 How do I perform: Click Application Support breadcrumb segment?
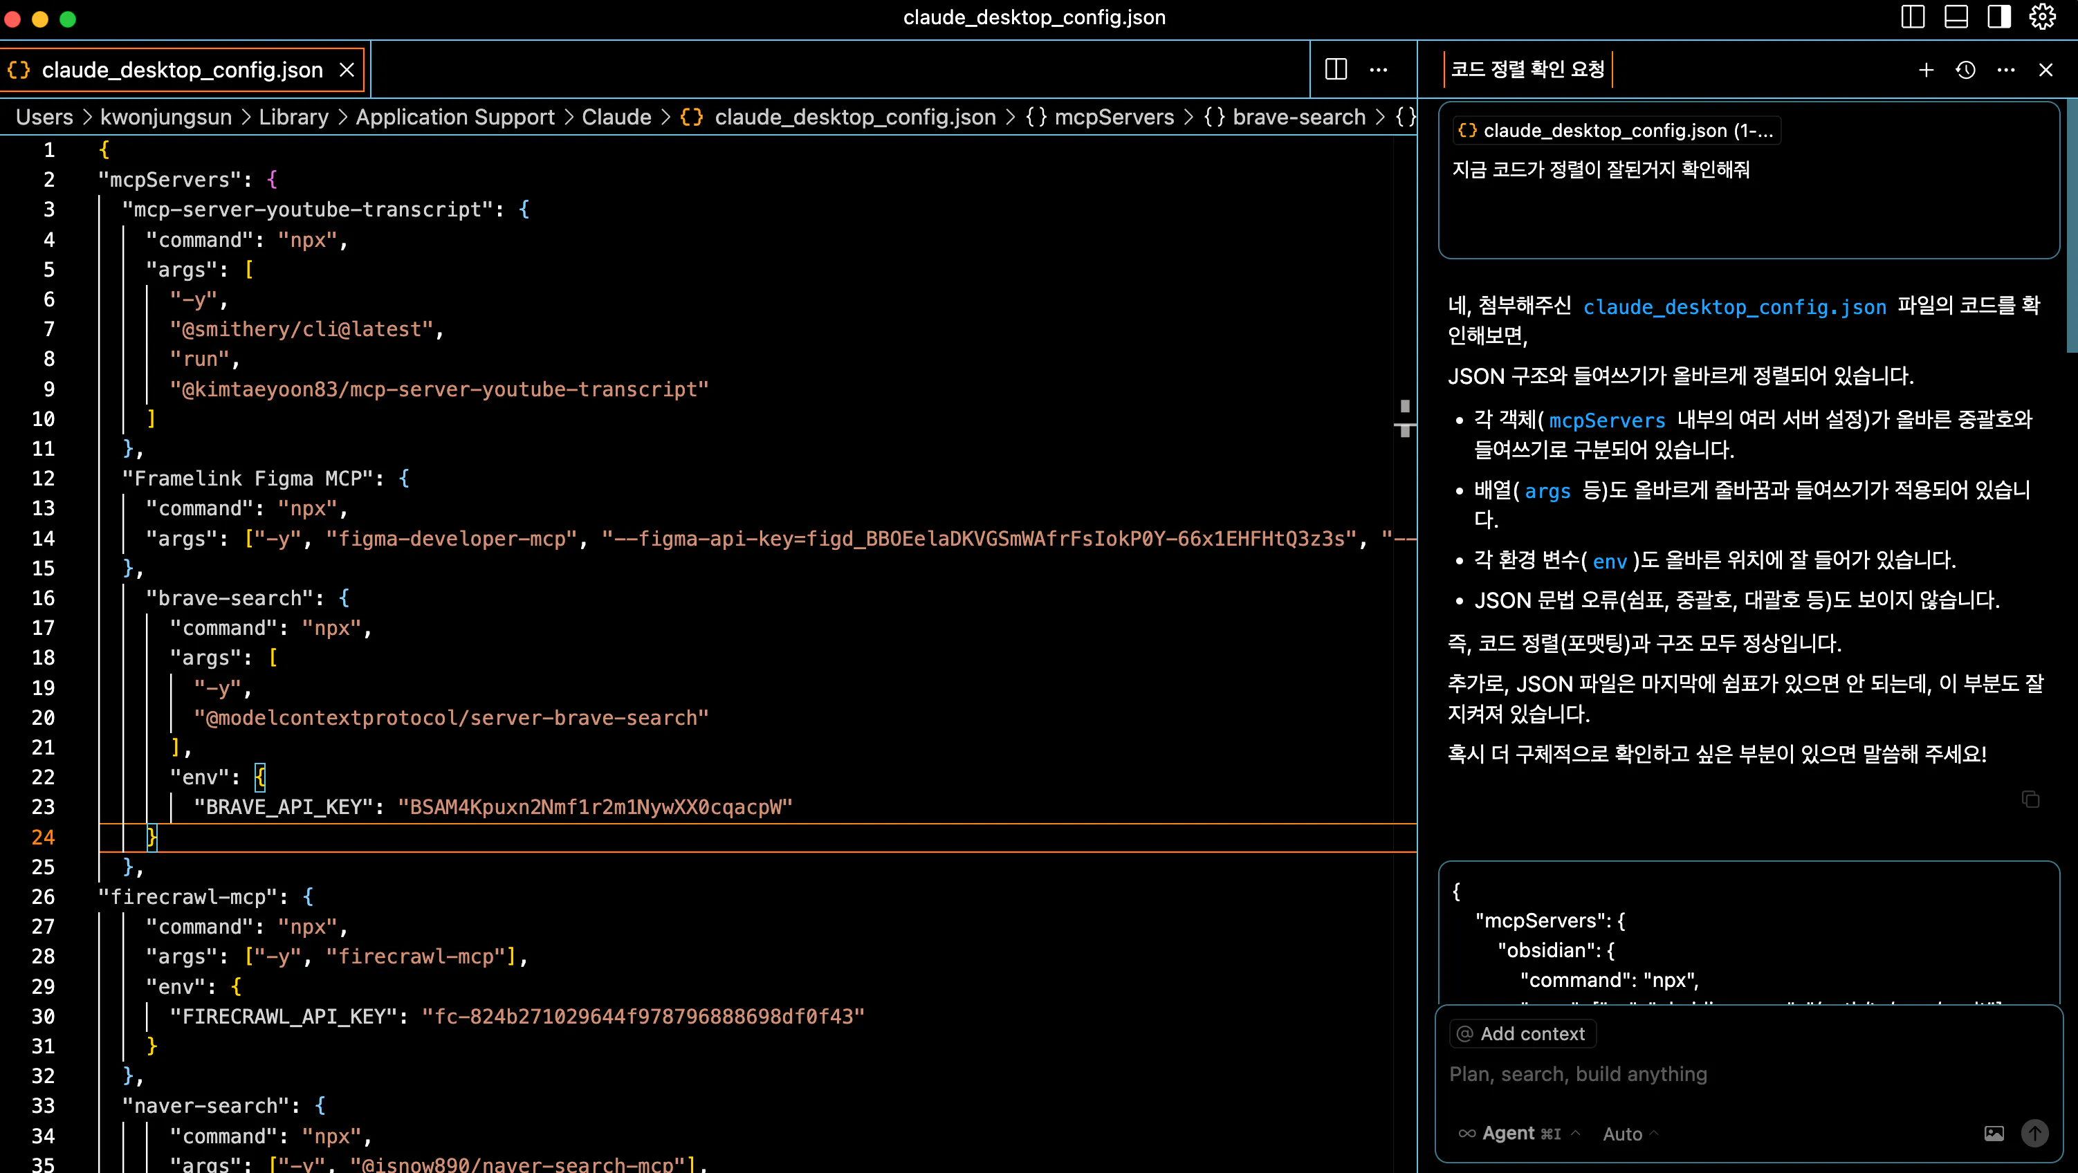tap(455, 117)
